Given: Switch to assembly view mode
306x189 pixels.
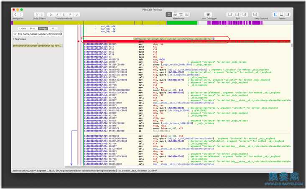Looking at the screenshot, I should coord(169,15).
